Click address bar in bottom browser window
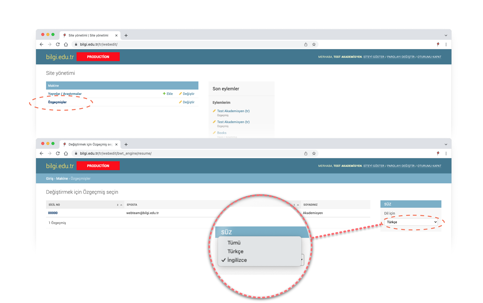Viewport: 483px width, 303px height. tap(187, 153)
